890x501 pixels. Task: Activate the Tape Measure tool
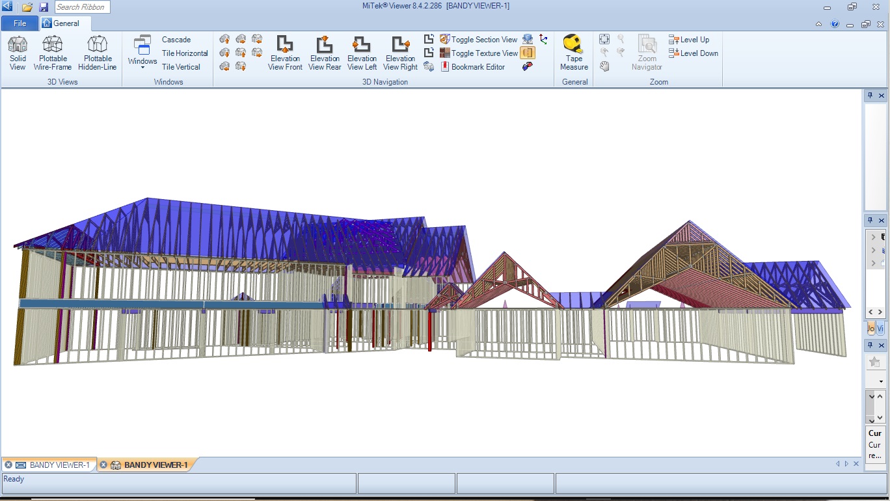(x=574, y=53)
